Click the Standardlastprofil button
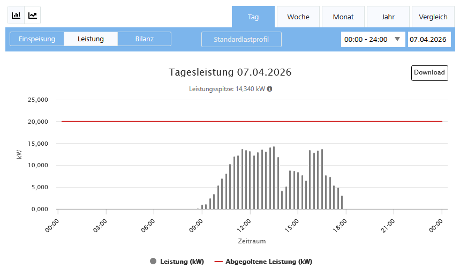Image resolution: width=460 pixels, height=275 pixels. coord(242,40)
